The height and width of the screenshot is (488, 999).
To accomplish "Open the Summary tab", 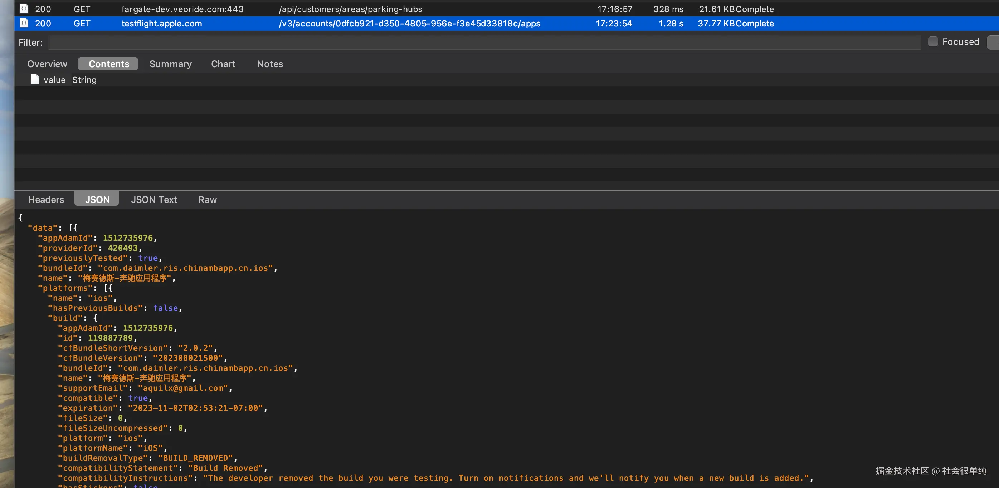I will [170, 64].
